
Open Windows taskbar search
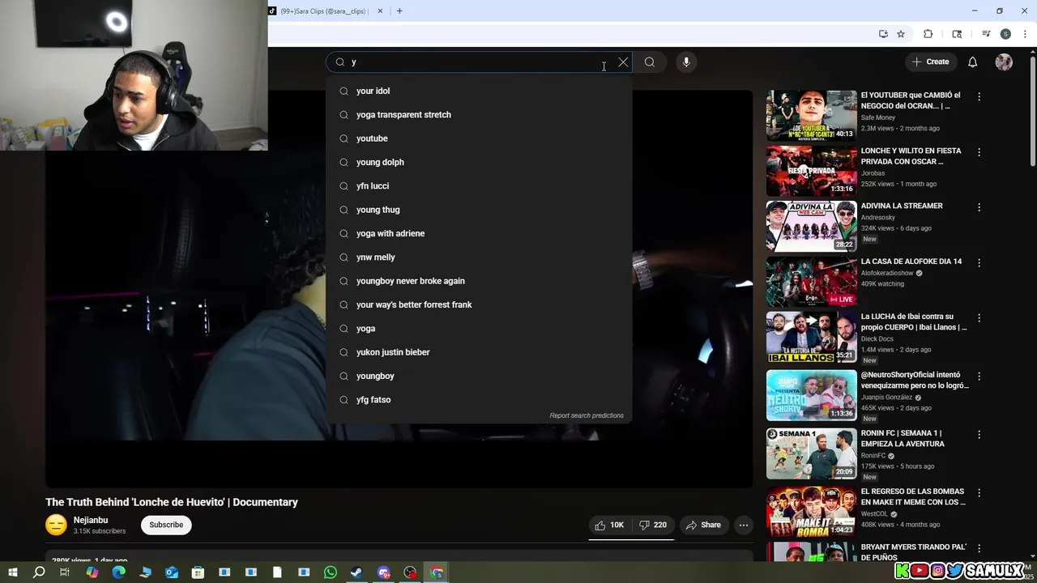coord(38,572)
